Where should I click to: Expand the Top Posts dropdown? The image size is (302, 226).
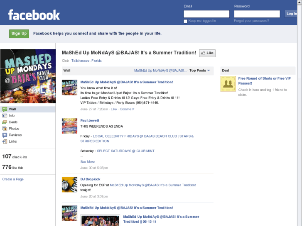(x=200, y=70)
